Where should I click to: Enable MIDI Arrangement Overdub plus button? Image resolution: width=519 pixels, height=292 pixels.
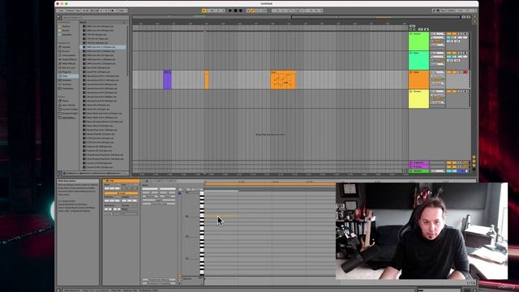248,11
